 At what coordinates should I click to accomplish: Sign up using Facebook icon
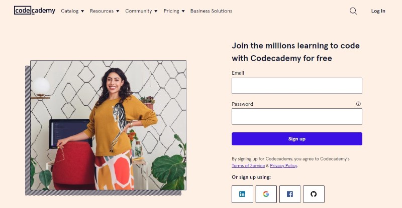point(290,194)
